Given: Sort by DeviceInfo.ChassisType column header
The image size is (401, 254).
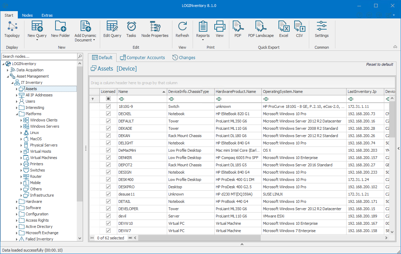Looking at the screenshot, I should tap(191, 92).
